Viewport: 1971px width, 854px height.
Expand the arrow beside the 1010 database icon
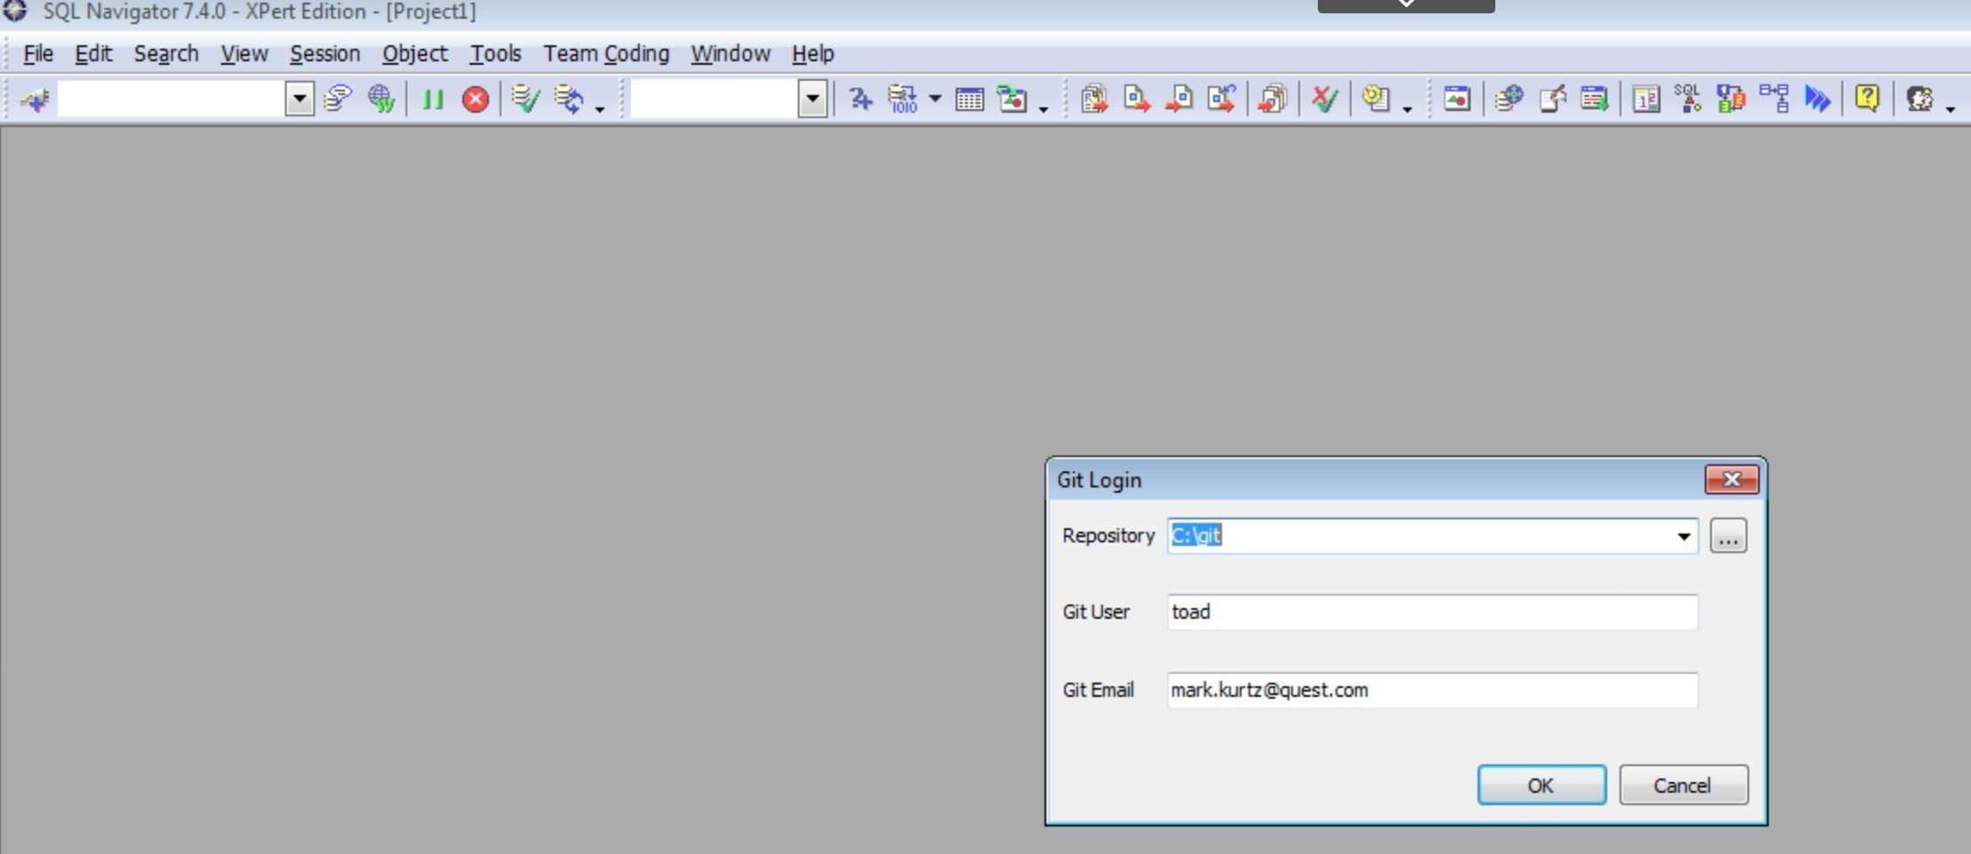[935, 99]
